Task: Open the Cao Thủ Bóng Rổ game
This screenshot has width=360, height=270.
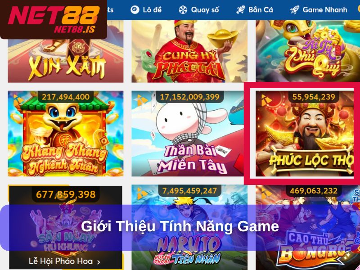Action: point(308,227)
